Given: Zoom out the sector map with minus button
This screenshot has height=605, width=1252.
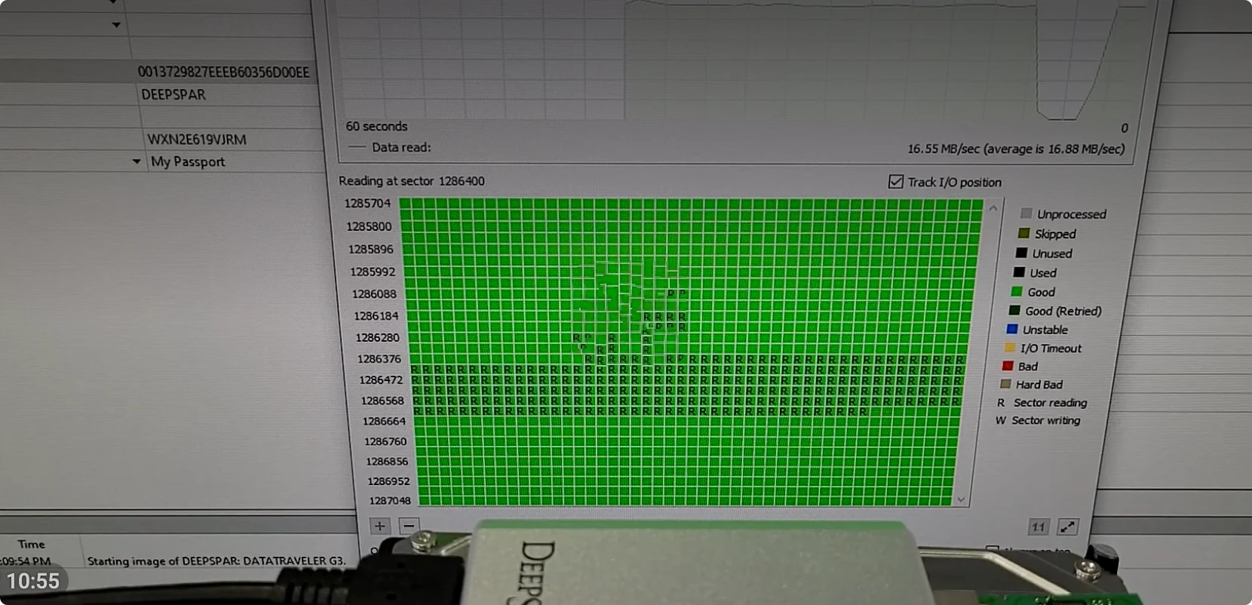Looking at the screenshot, I should coord(409,526).
